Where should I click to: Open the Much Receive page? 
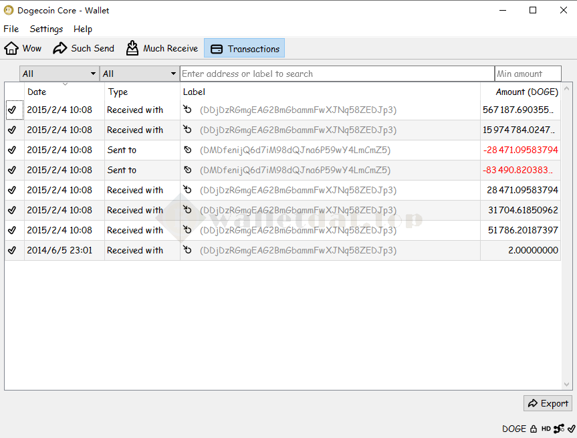tap(162, 48)
